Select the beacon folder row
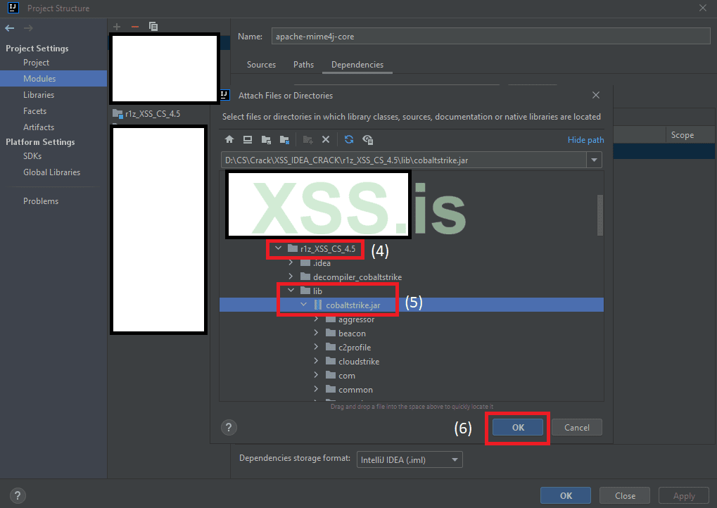 click(x=412, y=334)
